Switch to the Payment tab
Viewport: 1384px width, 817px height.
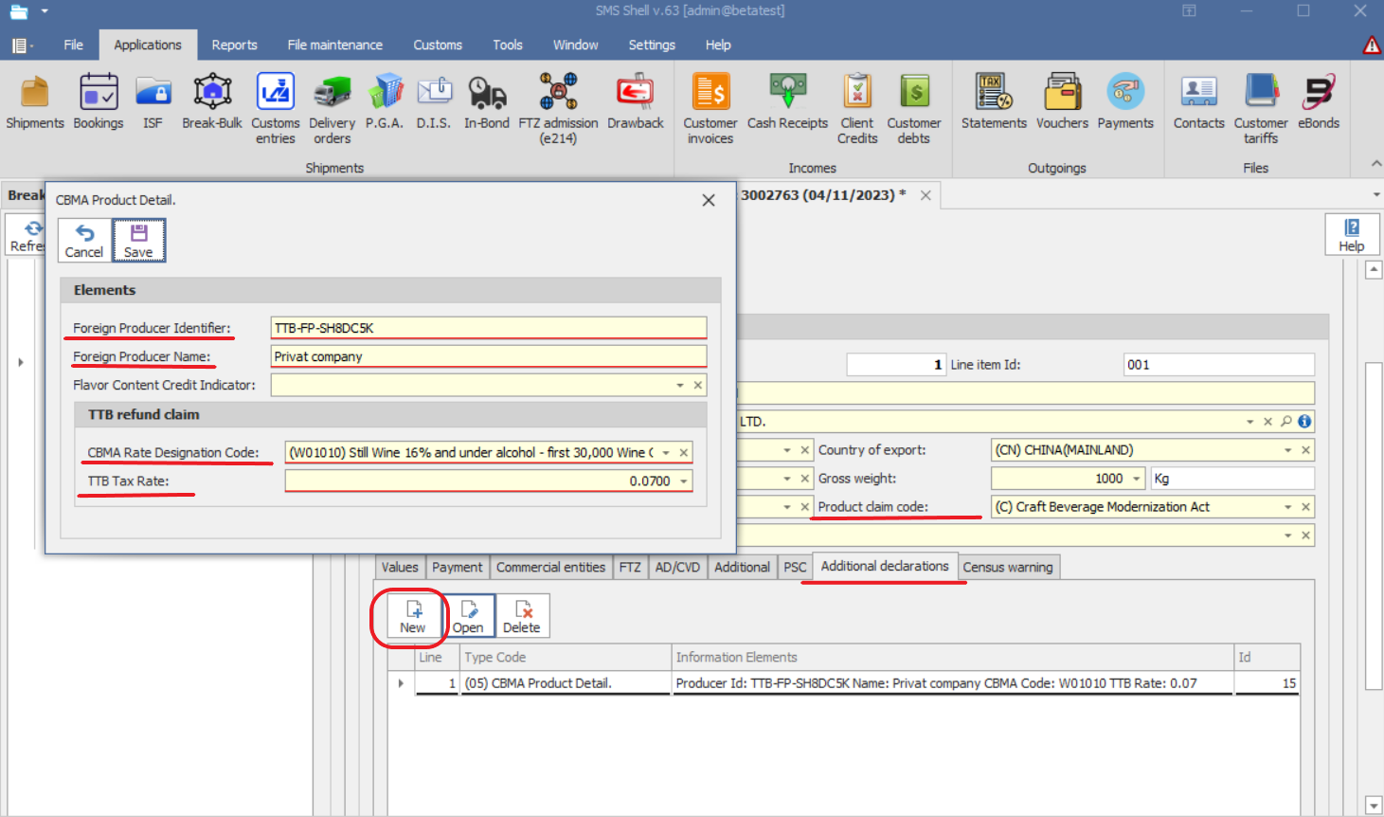tap(458, 567)
